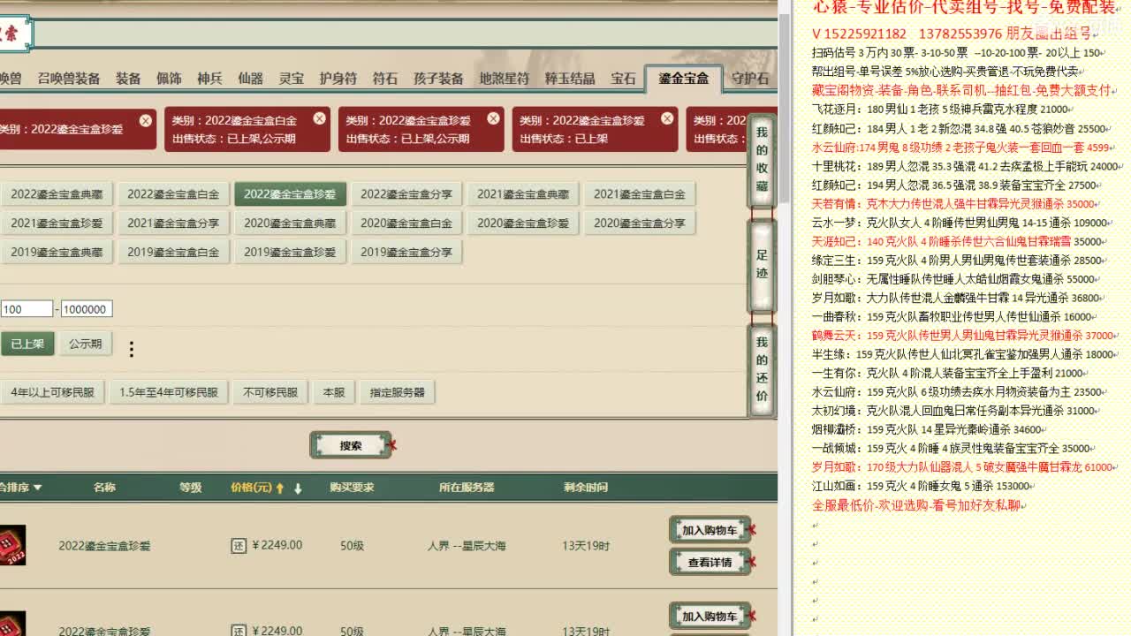Open 查看详情 for the first listing
1131x636 pixels.
pos(710,562)
